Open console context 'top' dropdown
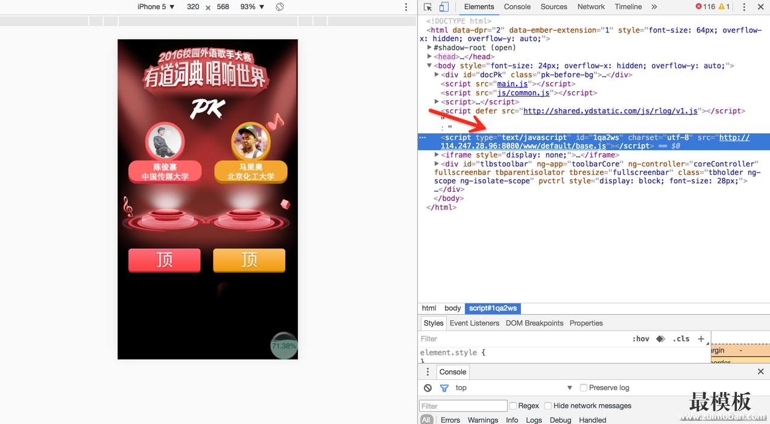Screen dimensions: 770x424 coord(514,388)
